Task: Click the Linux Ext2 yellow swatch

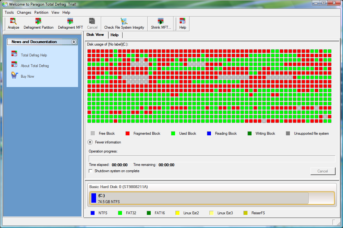Action: (x=177, y=213)
